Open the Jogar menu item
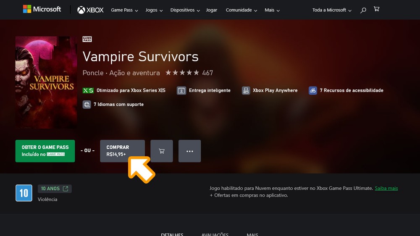The width and height of the screenshot is (420, 236). point(212,10)
